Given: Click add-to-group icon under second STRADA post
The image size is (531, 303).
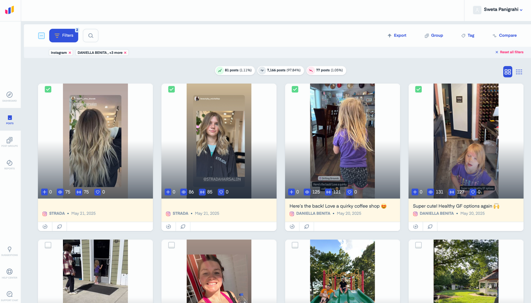Looking at the screenshot, I should pos(168,226).
